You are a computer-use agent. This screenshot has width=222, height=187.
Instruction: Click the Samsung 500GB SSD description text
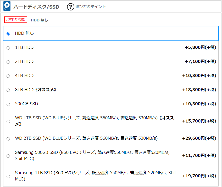[x=92, y=155]
